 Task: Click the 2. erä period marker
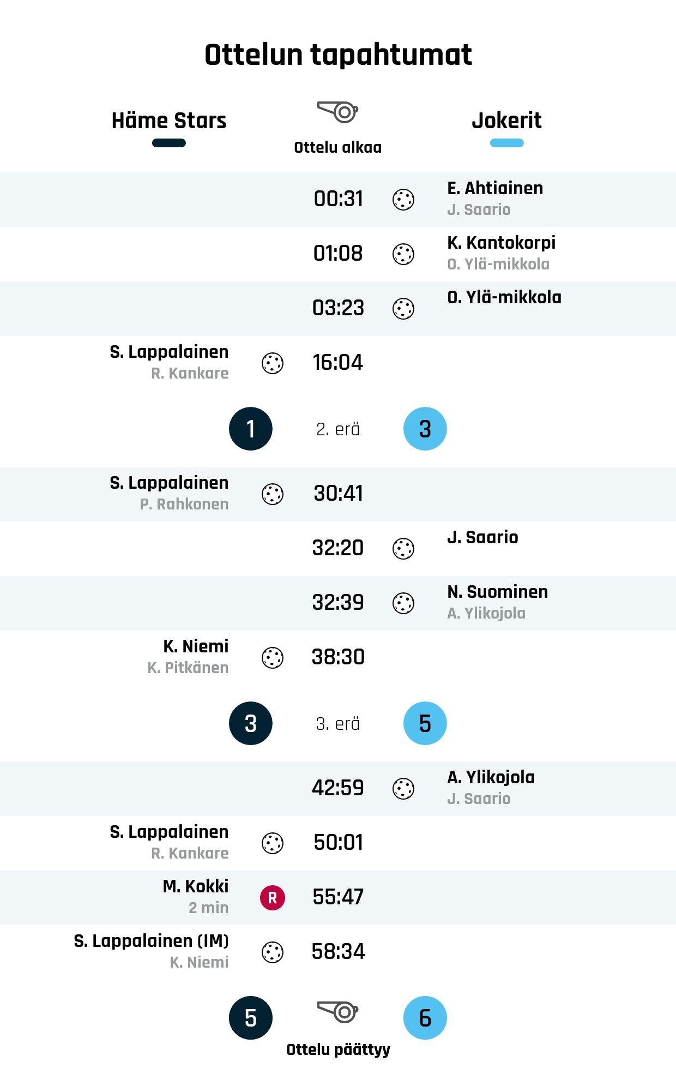click(338, 429)
